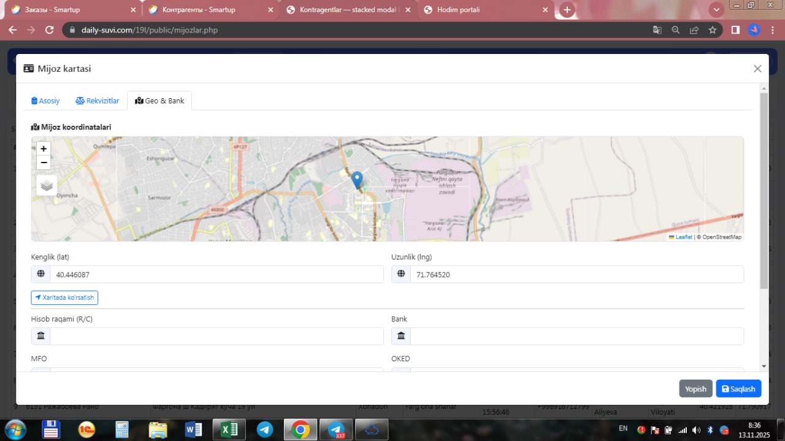The height and width of the screenshot is (441, 785).
Task: Expand the browser tab search dropdown
Action: [x=716, y=10]
